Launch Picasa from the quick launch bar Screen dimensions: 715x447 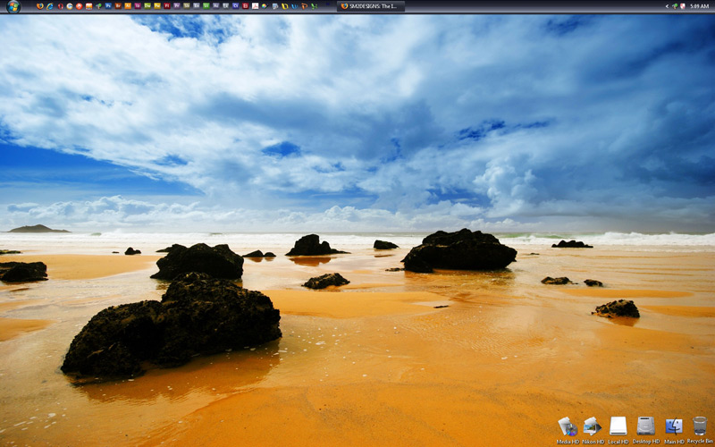(264, 6)
